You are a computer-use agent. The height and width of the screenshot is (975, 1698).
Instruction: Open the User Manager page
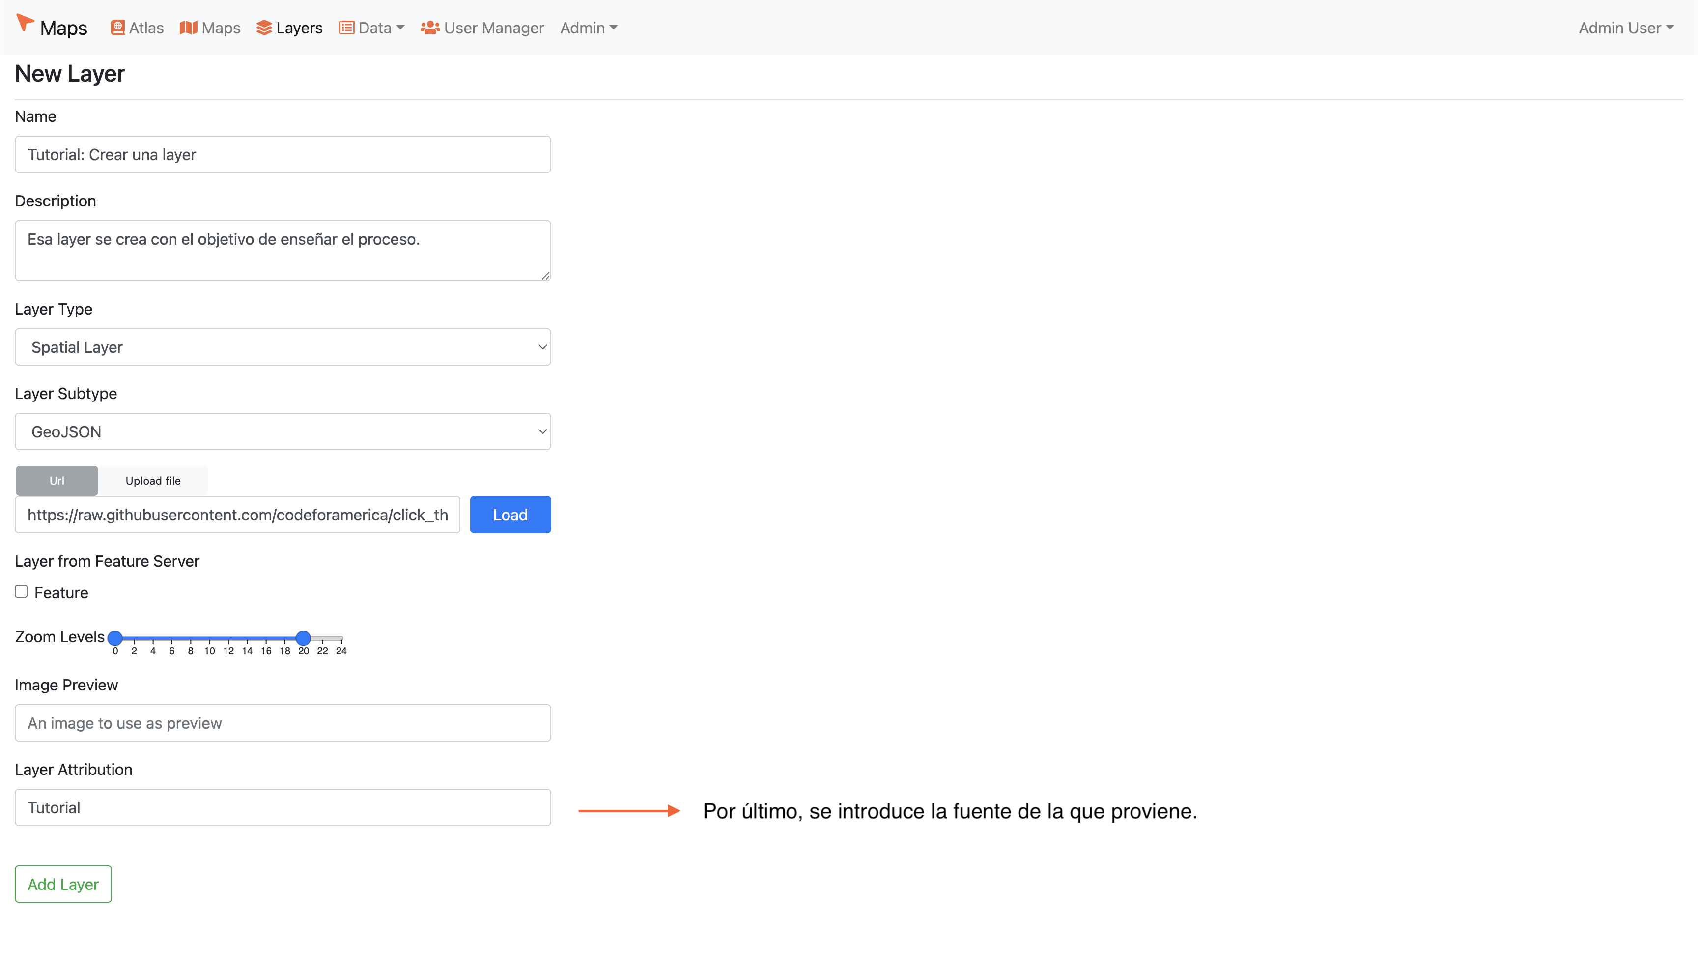tap(482, 28)
